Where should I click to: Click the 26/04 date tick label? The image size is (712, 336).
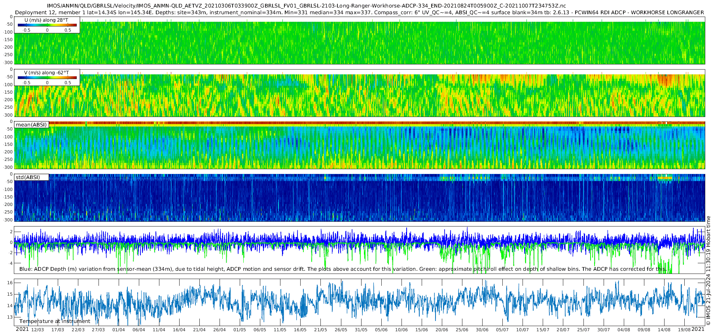point(220,330)
